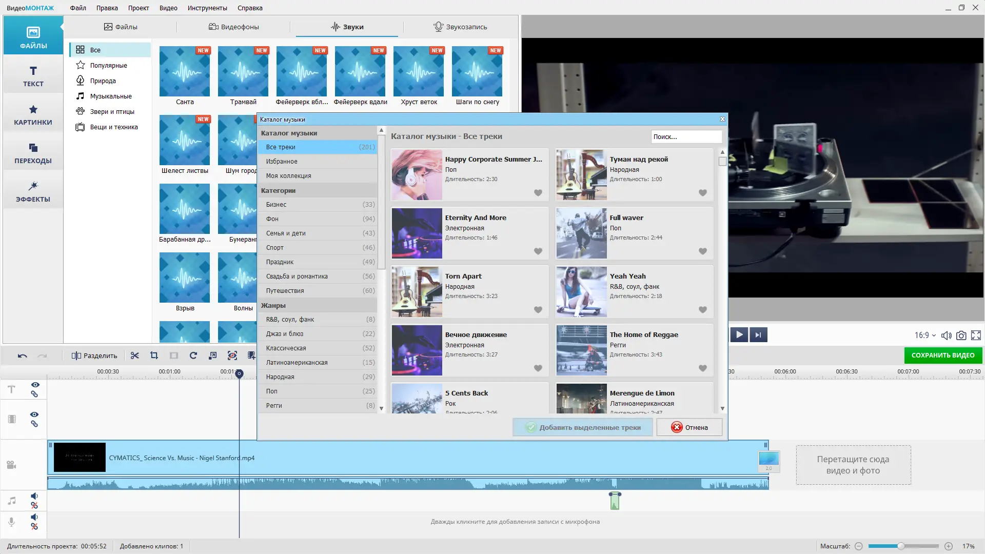Screen dimensions: 985x554
Task: Click the Отмена button
Action: point(689,427)
